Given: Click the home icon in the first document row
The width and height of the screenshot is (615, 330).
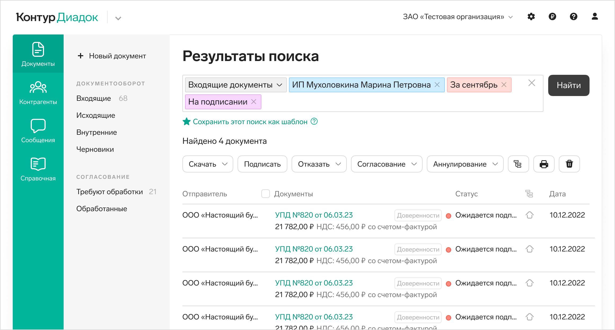Looking at the screenshot, I should (x=530, y=215).
